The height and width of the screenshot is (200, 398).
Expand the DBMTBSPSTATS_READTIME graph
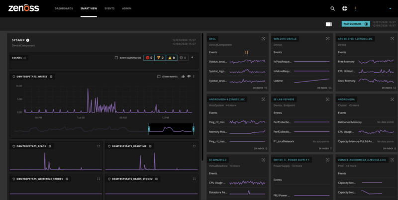(x=194, y=146)
